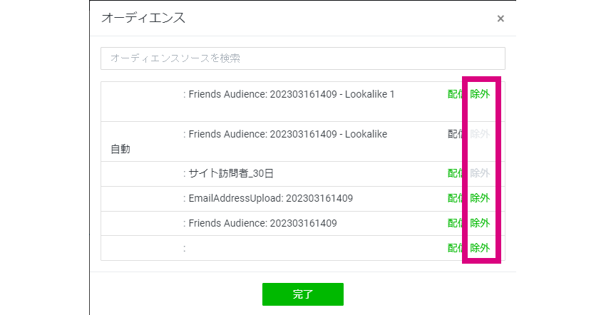Choose 除外 for サイト訪問者_30日
This screenshot has height=315, width=606.
point(480,173)
